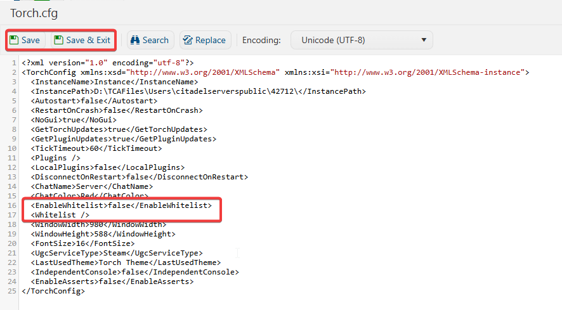Click line number 1 in the gutter
The height and width of the screenshot is (310, 562).
[x=14, y=63]
